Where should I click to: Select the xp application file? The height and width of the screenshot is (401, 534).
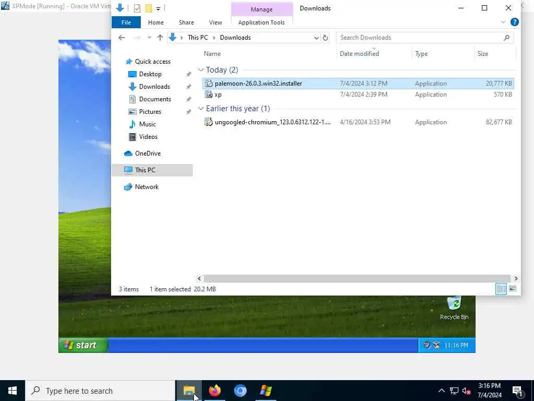(x=358, y=95)
